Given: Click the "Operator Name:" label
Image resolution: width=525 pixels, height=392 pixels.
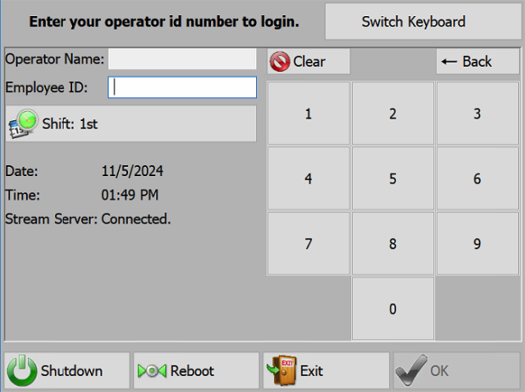Looking at the screenshot, I should [x=54, y=59].
